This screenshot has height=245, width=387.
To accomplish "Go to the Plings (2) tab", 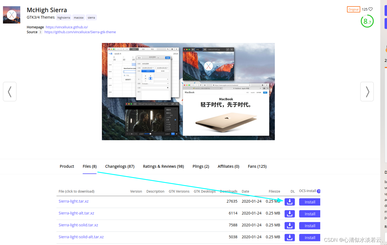I will pyautogui.click(x=201, y=166).
